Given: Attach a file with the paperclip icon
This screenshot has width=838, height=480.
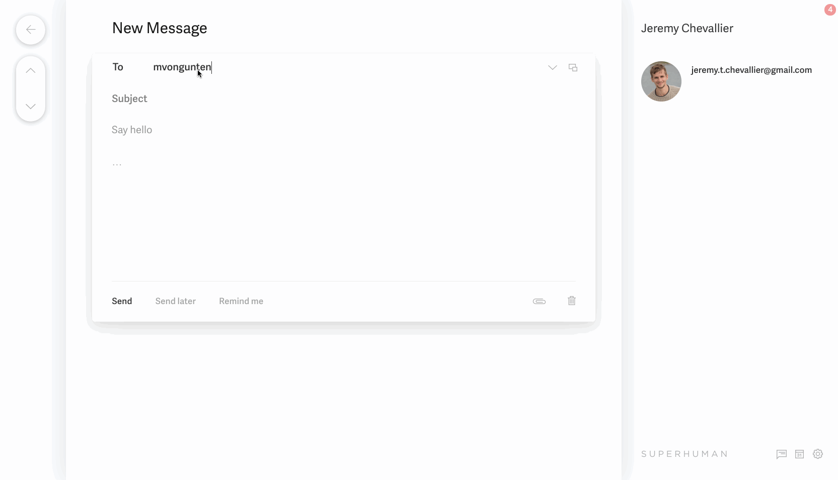Looking at the screenshot, I should click(539, 301).
